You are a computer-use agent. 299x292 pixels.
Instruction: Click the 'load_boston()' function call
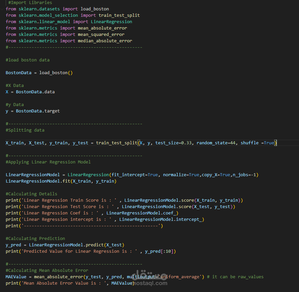pos(56,73)
